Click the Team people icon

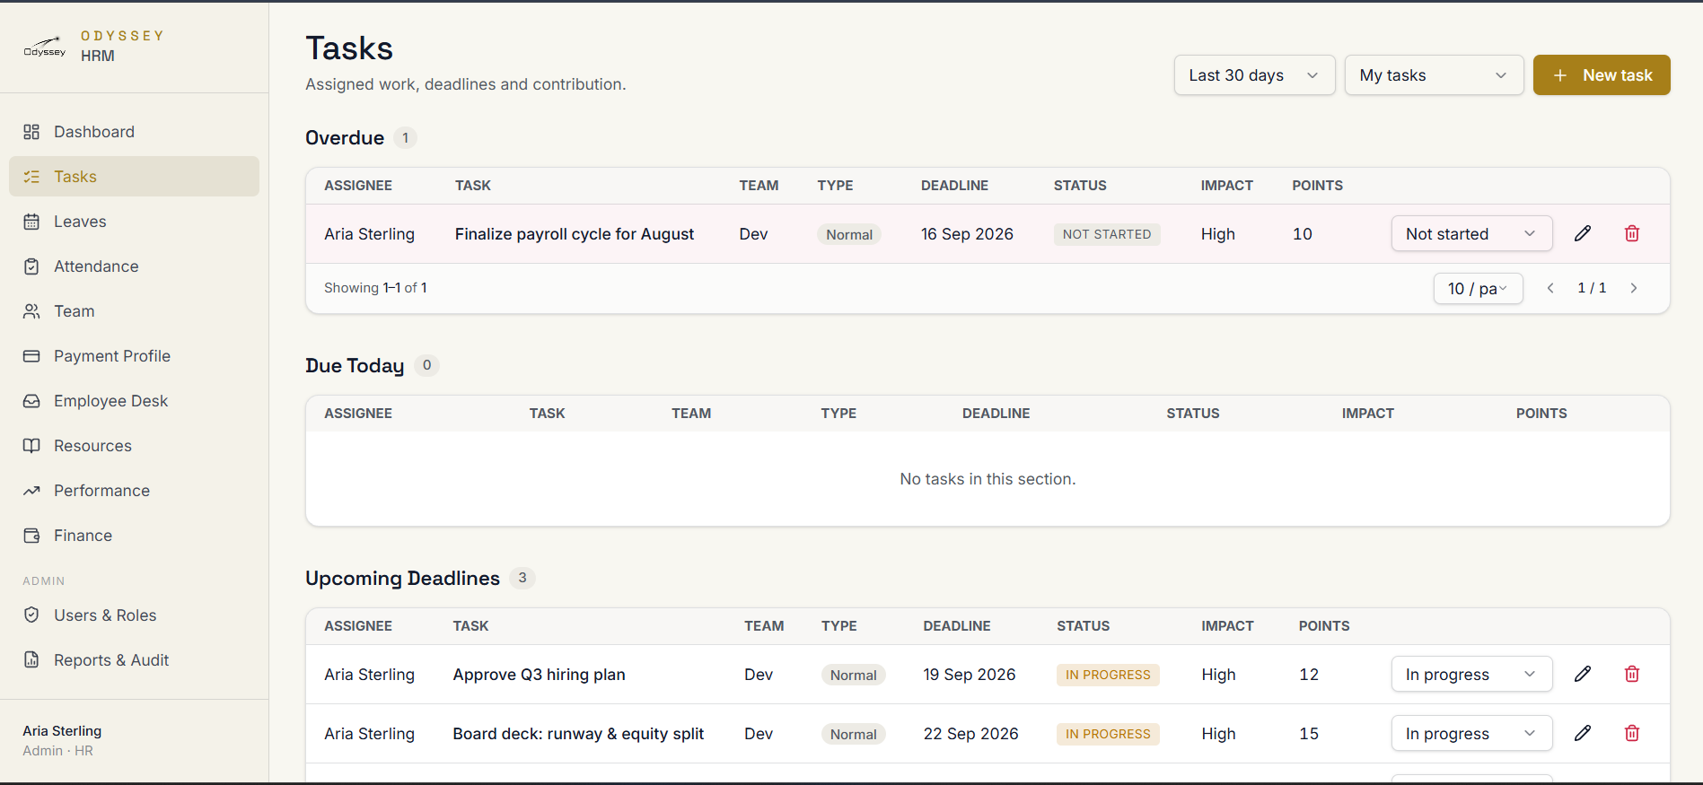[31, 311]
